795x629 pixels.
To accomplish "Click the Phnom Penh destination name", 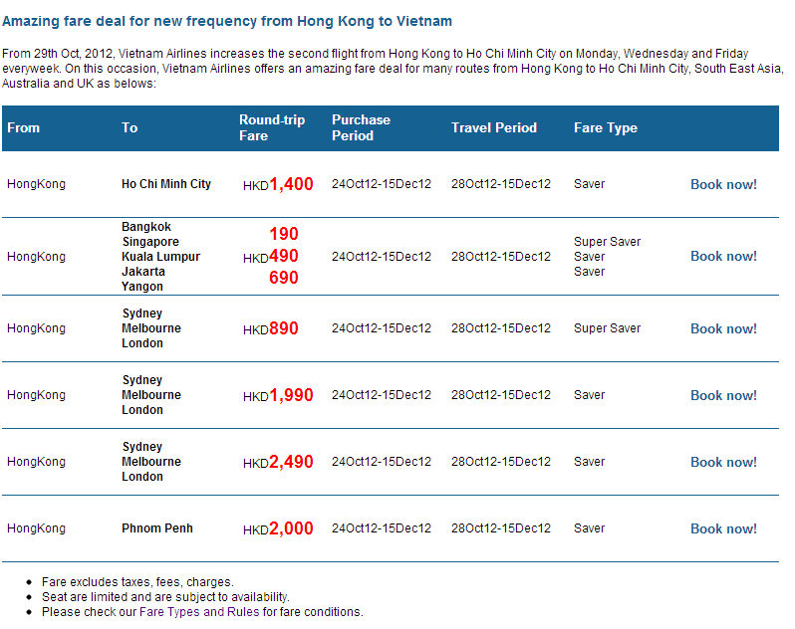I will tap(157, 528).
